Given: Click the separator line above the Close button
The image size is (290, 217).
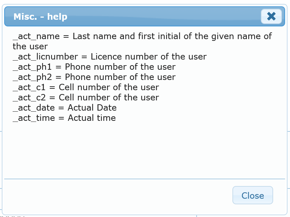Looking at the screenshot, I should [x=144, y=179].
